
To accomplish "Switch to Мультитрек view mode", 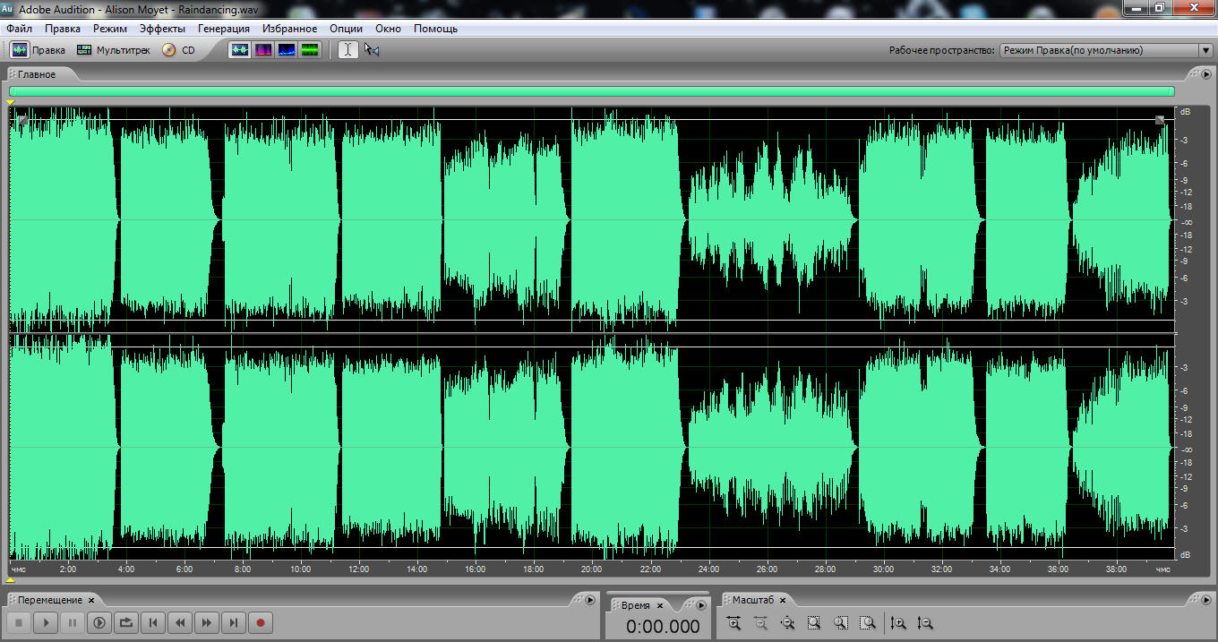I will coord(114,50).
